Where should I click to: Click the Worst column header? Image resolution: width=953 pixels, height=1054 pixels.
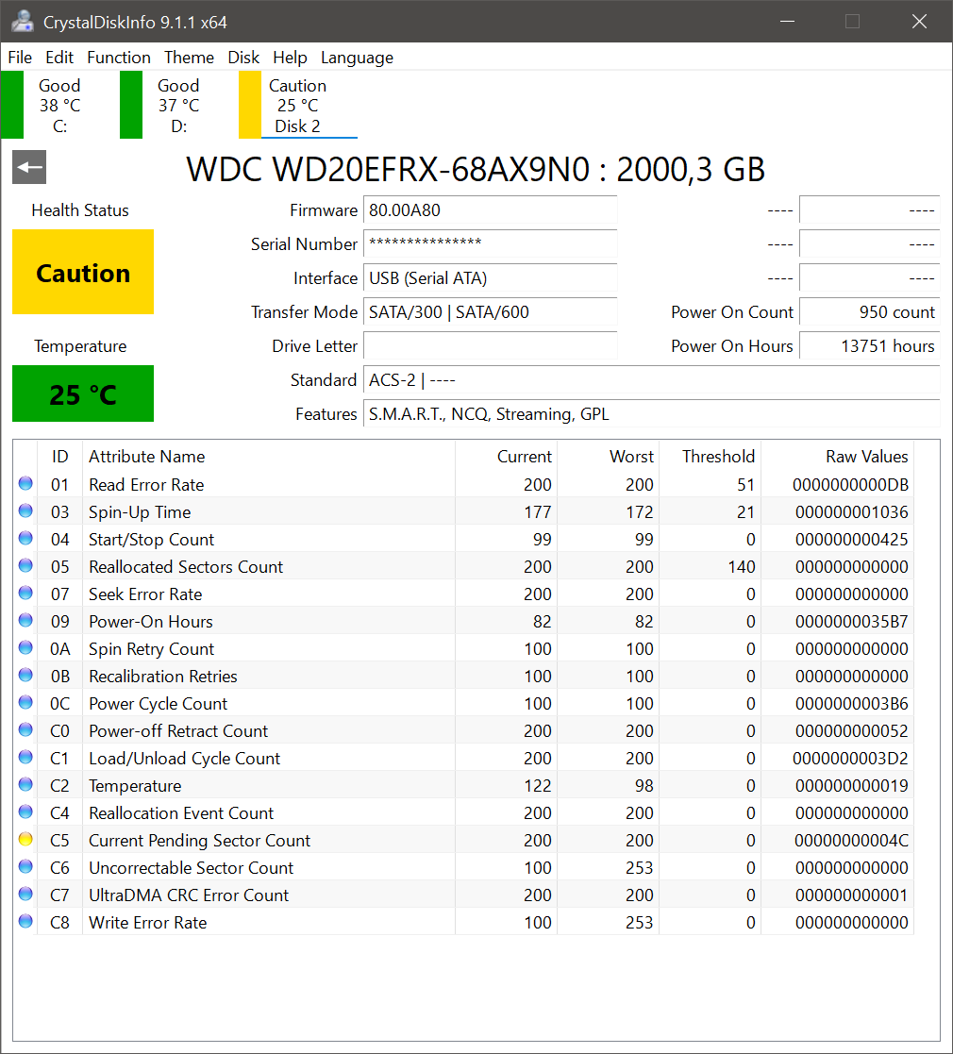tap(609, 457)
